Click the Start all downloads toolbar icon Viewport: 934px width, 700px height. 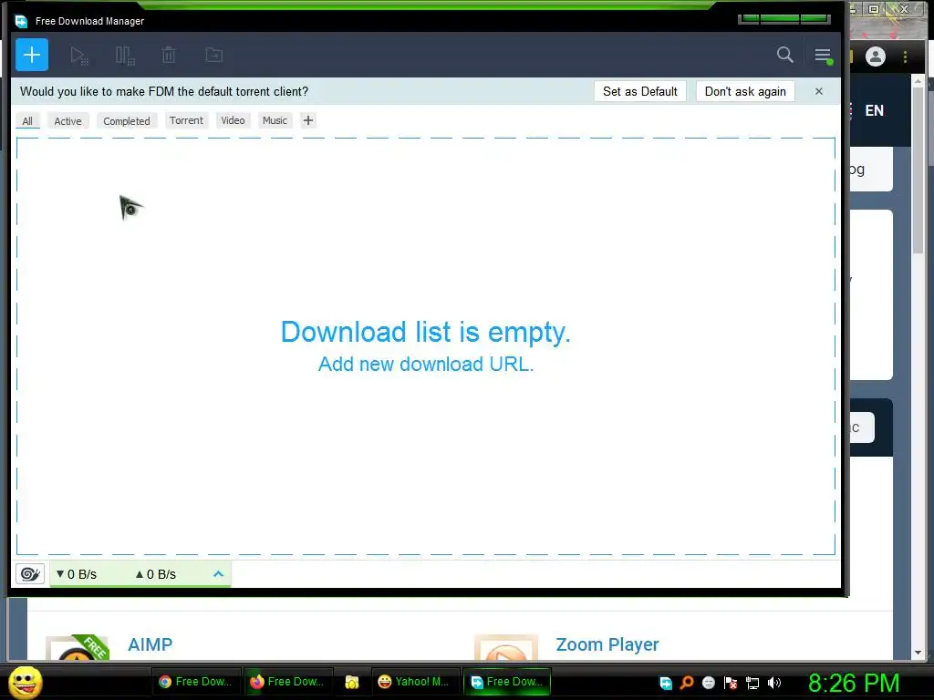pyautogui.click(x=79, y=56)
